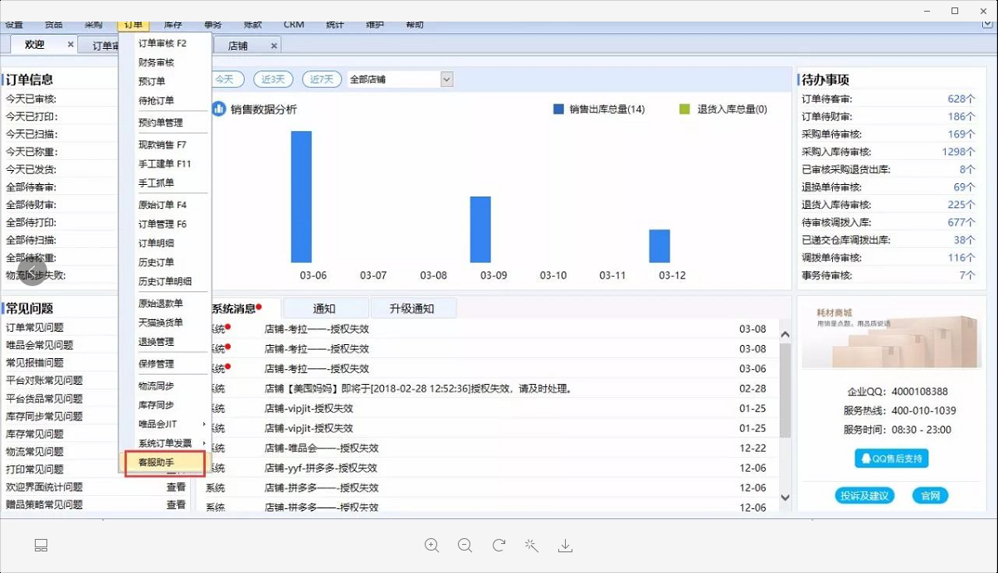
Task: Click 物流同步 menu item
Action: coord(156,386)
